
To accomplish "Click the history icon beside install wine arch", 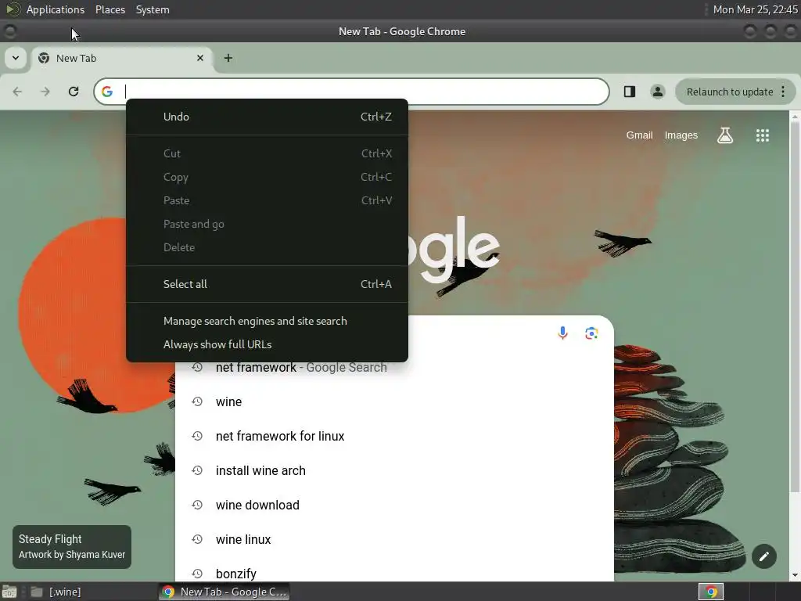I will [x=197, y=470].
